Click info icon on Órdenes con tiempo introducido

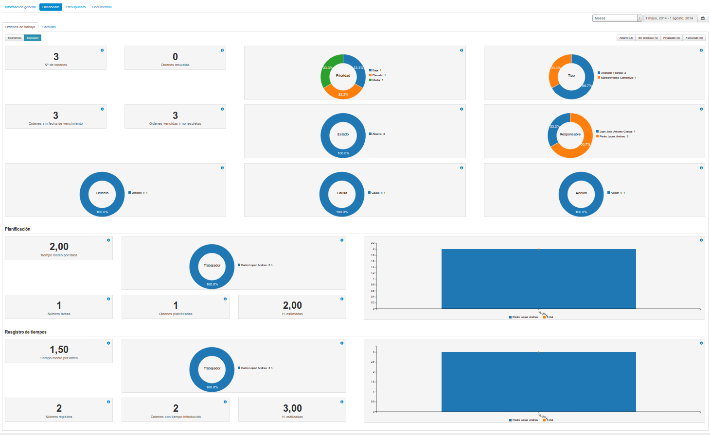click(x=225, y=402)
